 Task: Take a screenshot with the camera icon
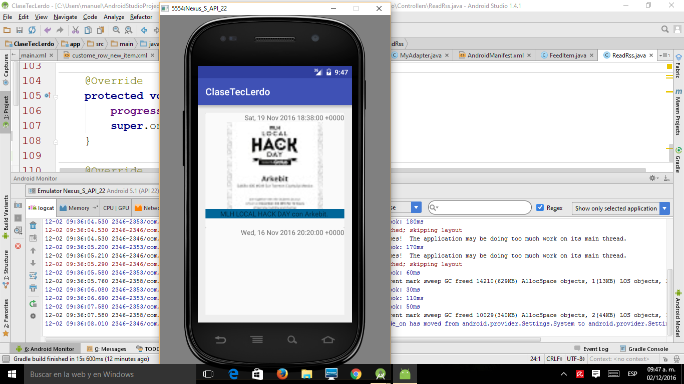click(x=18, y=205)
